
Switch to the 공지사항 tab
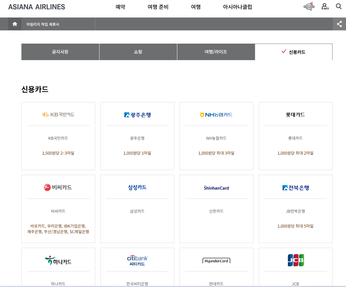tap(60, 52)
